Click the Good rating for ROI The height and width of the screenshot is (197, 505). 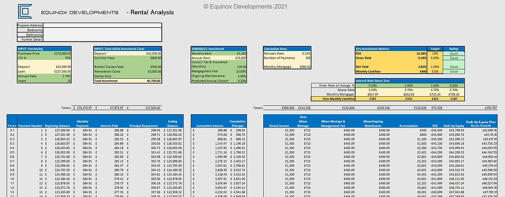(x=454, y=53)
